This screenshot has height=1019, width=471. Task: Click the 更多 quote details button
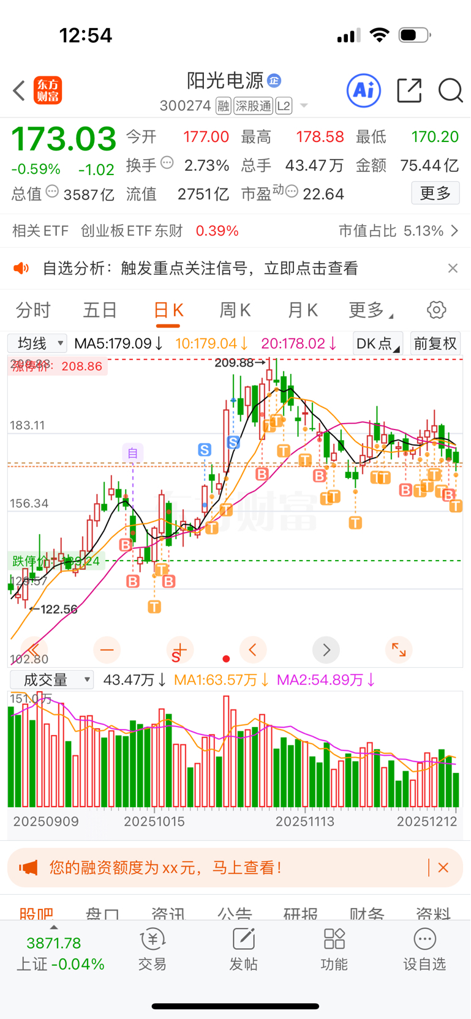coord(435,193)
